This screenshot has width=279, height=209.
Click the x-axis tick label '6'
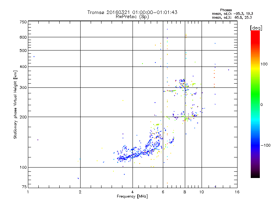(x=163, y=192)
